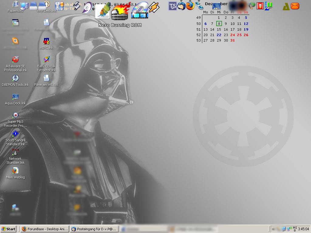Viewport: 311px width, 233px height.
Task: Open mIRC.lnk desktop shortcut
Action: 46,43
